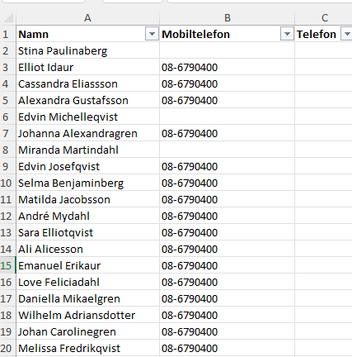Click the empty Mobiltelefon cell for Edvin Michelleqvist

click(227, 117)
